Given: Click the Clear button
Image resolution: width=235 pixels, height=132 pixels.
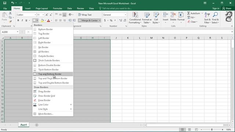Looking at the screenshot, I should tap(193, 22).
